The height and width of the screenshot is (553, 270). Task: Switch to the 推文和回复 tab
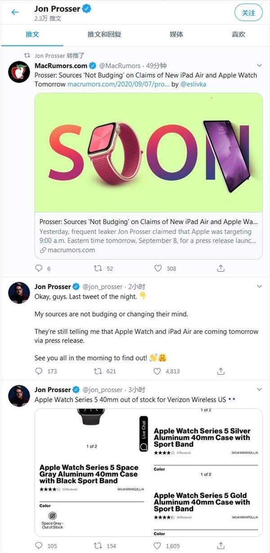tap(104, 34)
